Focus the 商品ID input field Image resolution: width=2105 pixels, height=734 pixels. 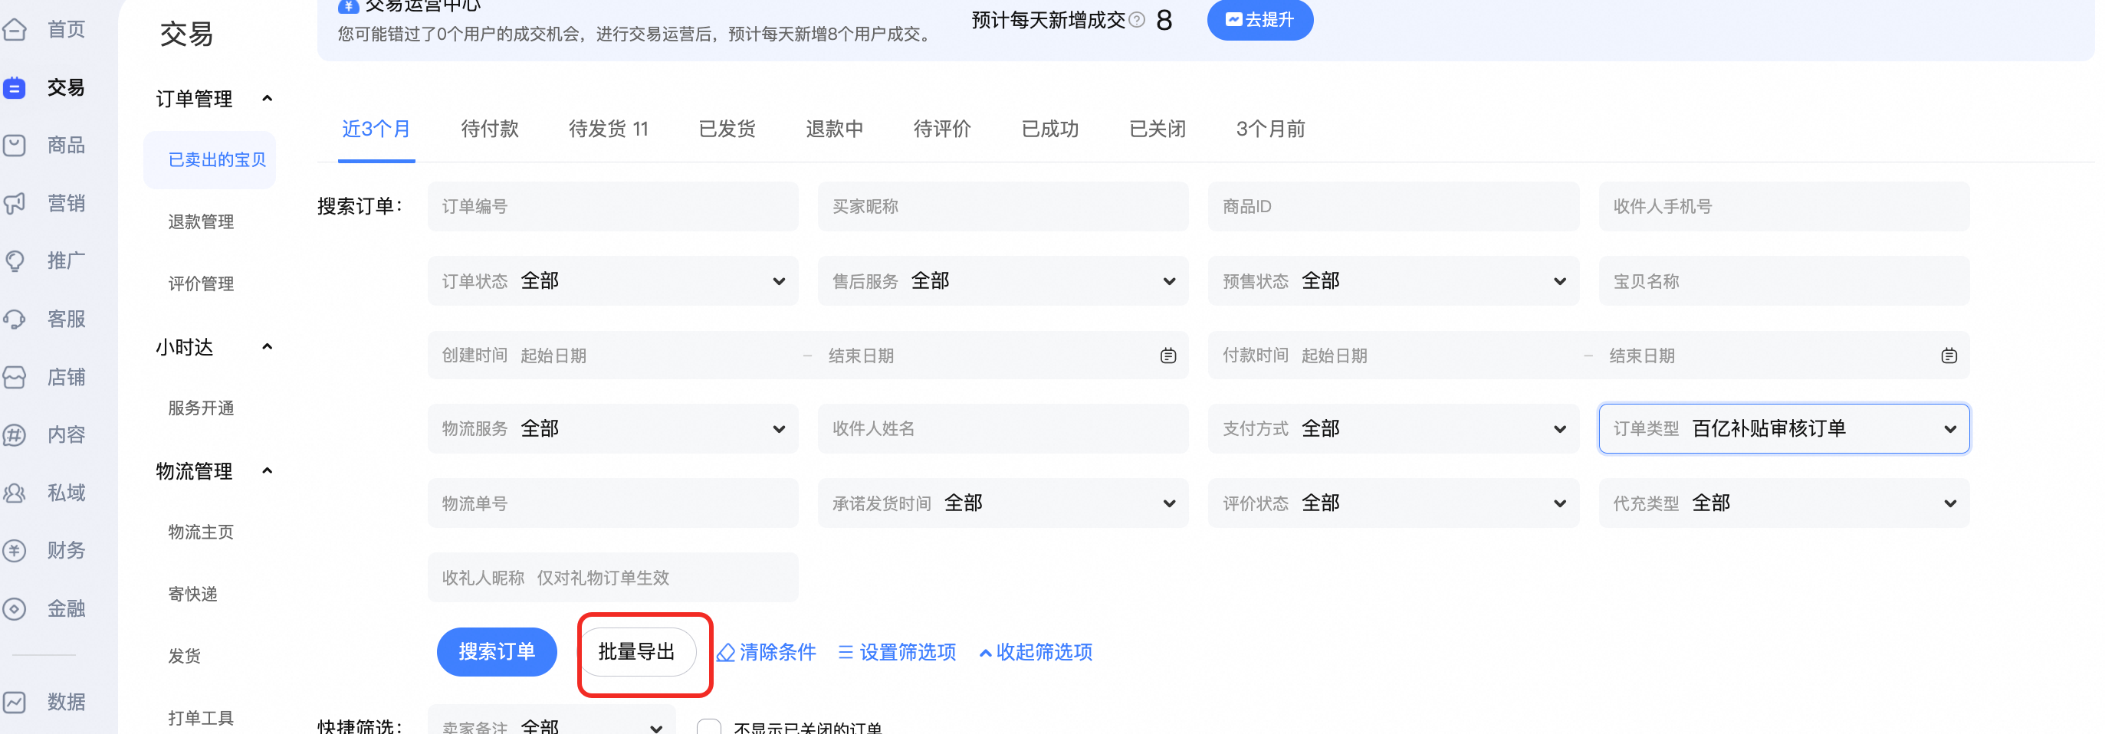pos(1394,207)
